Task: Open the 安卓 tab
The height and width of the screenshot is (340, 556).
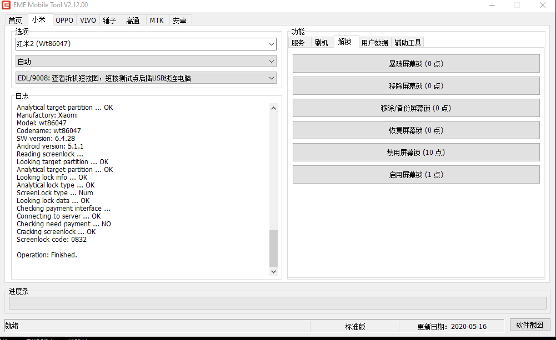Action: [179, 21]
